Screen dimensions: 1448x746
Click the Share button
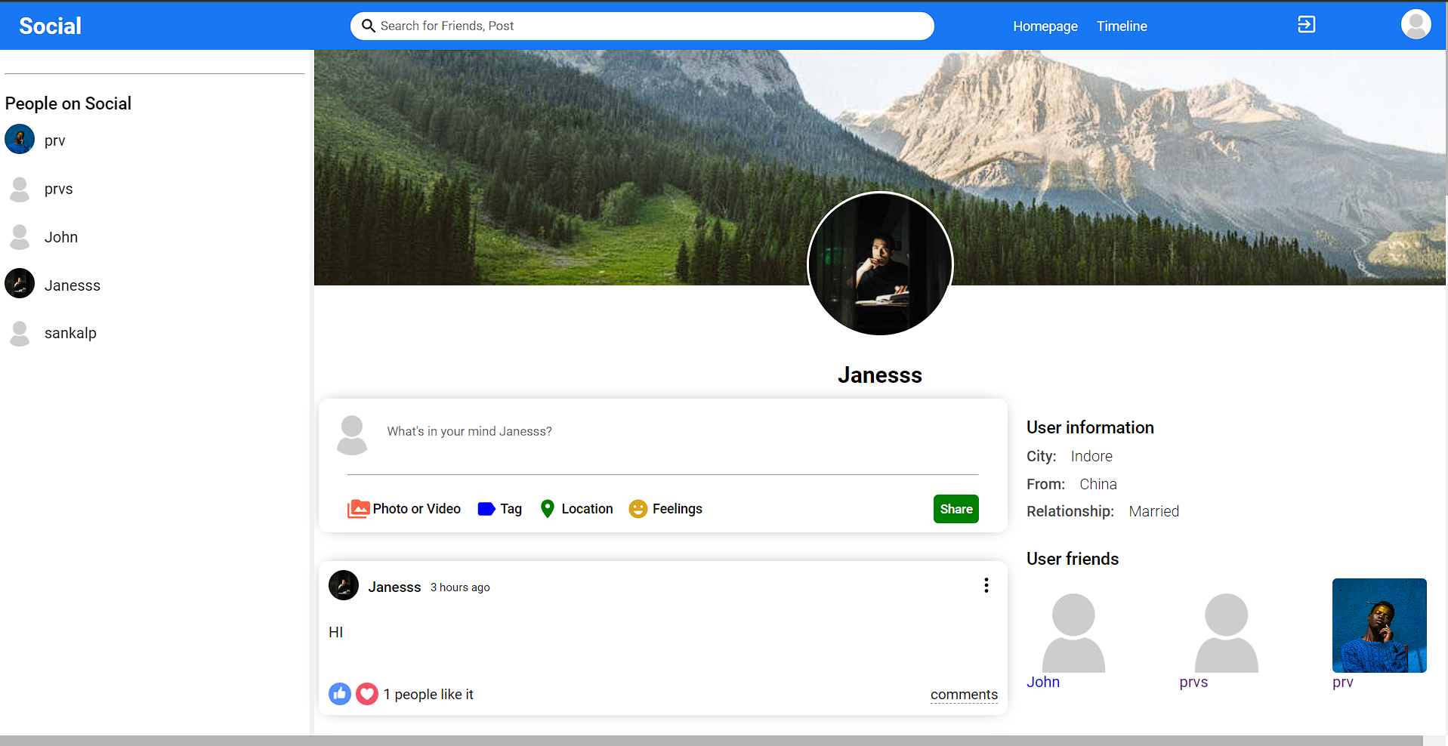point(956,509)
